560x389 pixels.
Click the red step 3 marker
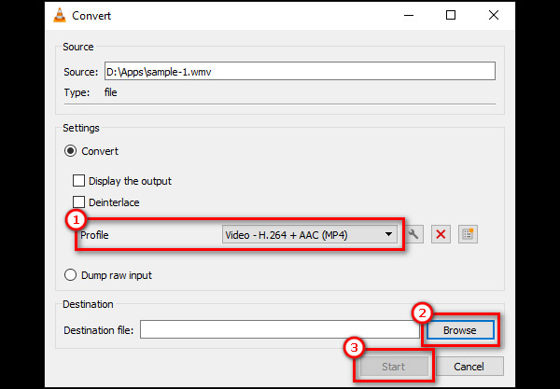pyautogui.click(x=354, y=348)
